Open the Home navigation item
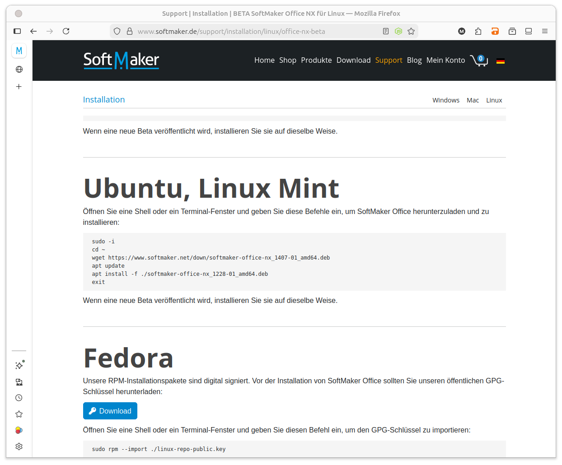This screenshot has width=562, height=465. coord(264,60)
